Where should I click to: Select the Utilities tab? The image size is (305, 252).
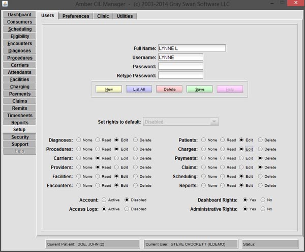(125, 16)
